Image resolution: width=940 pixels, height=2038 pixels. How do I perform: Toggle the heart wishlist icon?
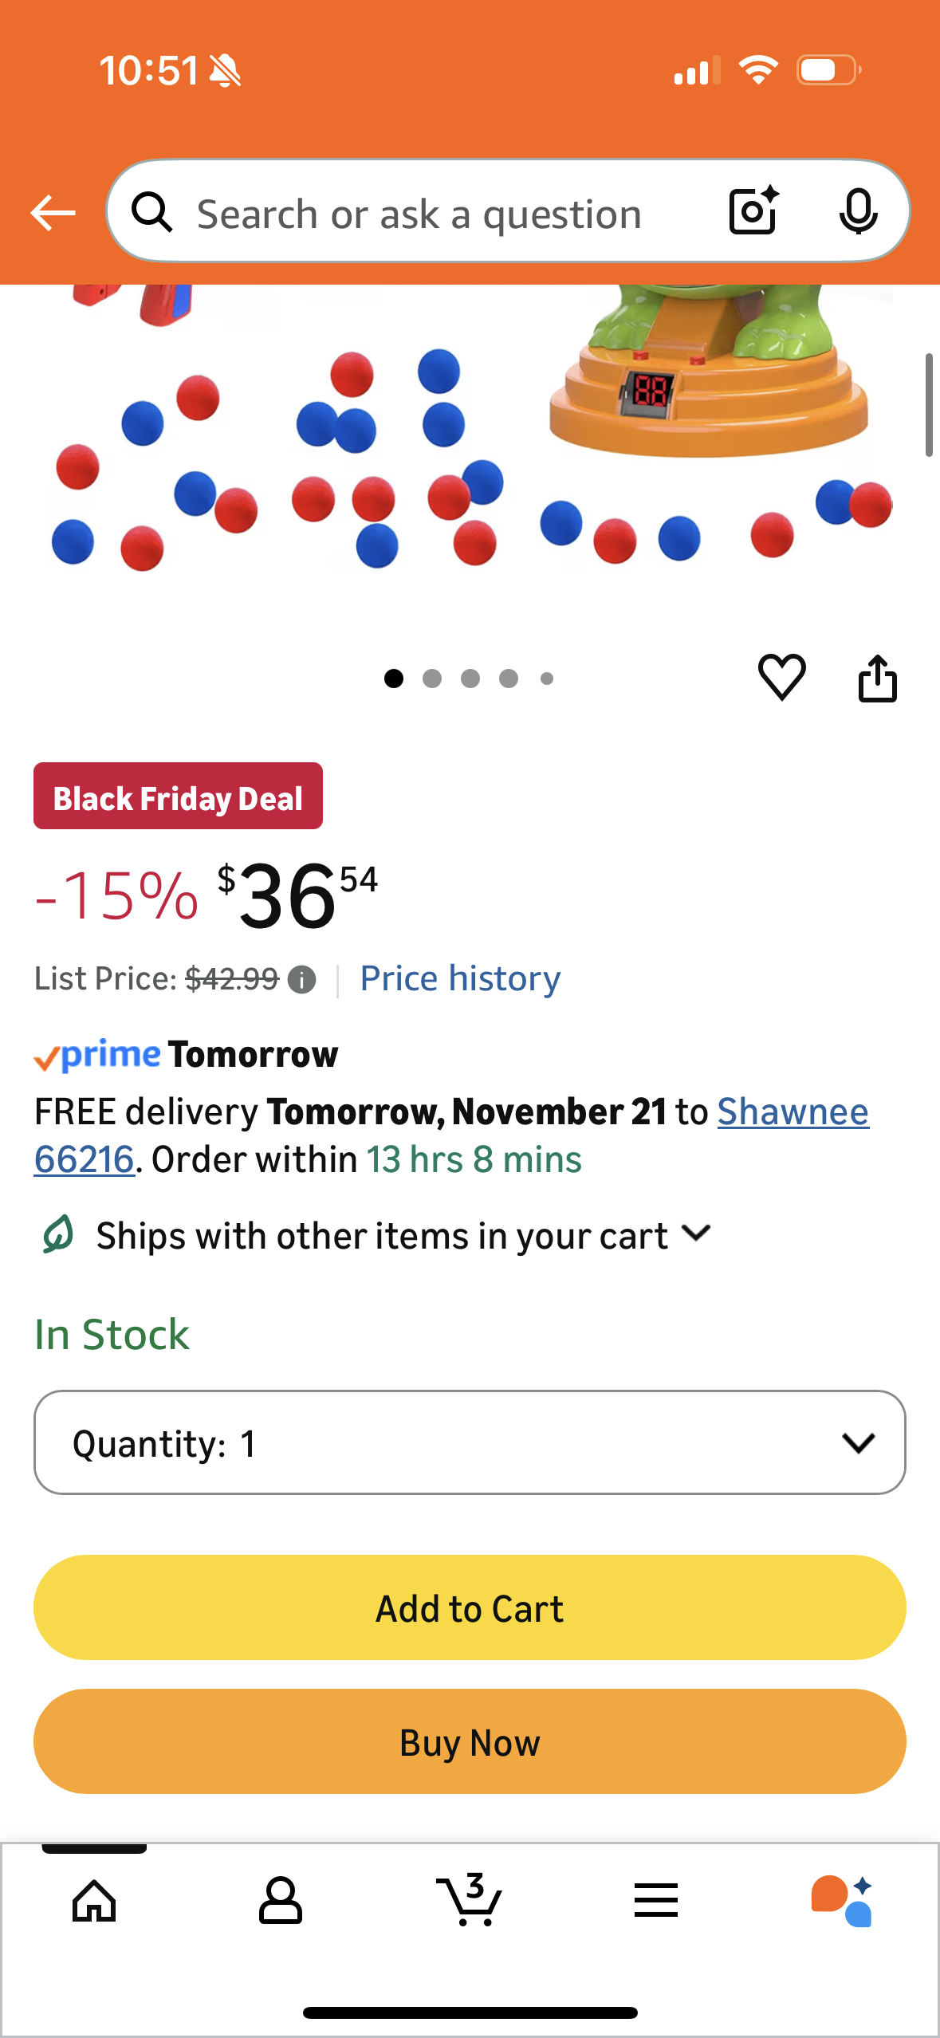(781, 678)
